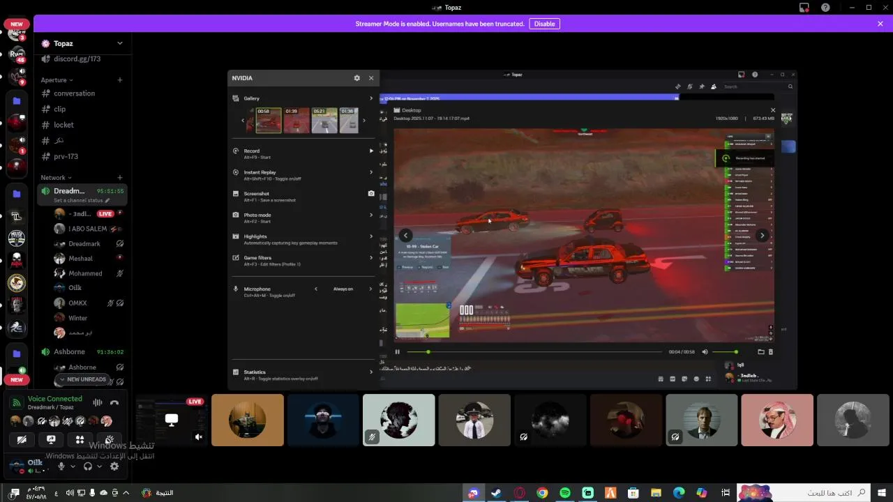
Task: Click Set a channel status
Action: point(82,201)
